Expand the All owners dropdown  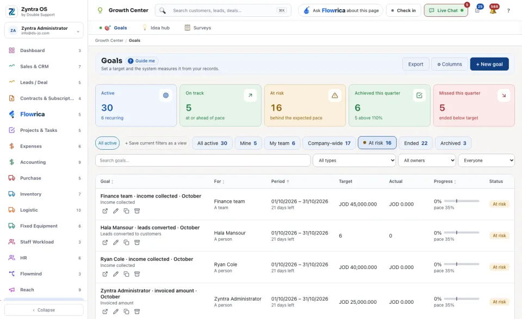click(427, 161)
